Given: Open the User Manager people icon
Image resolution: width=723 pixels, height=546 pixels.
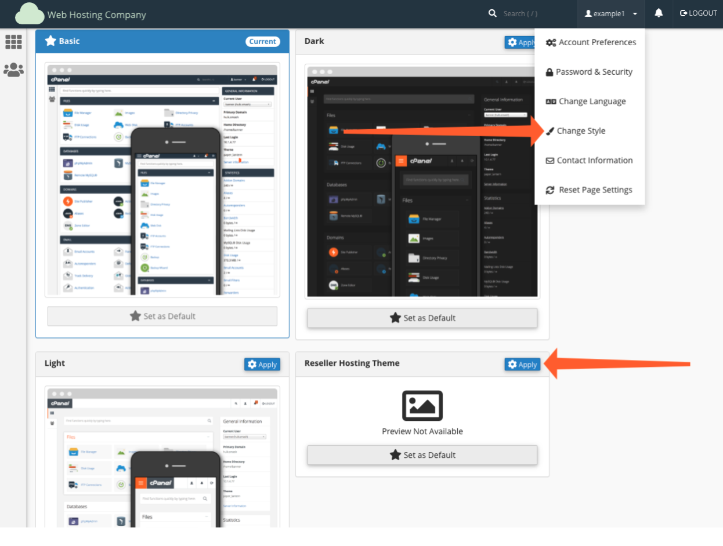Looking at the screenshot, I should (13, 70).
